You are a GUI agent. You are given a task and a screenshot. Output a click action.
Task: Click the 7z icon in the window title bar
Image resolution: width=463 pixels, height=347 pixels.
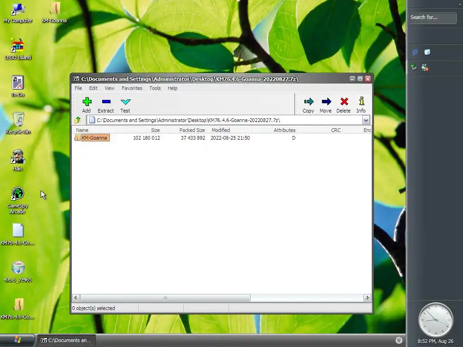(76, 79)
